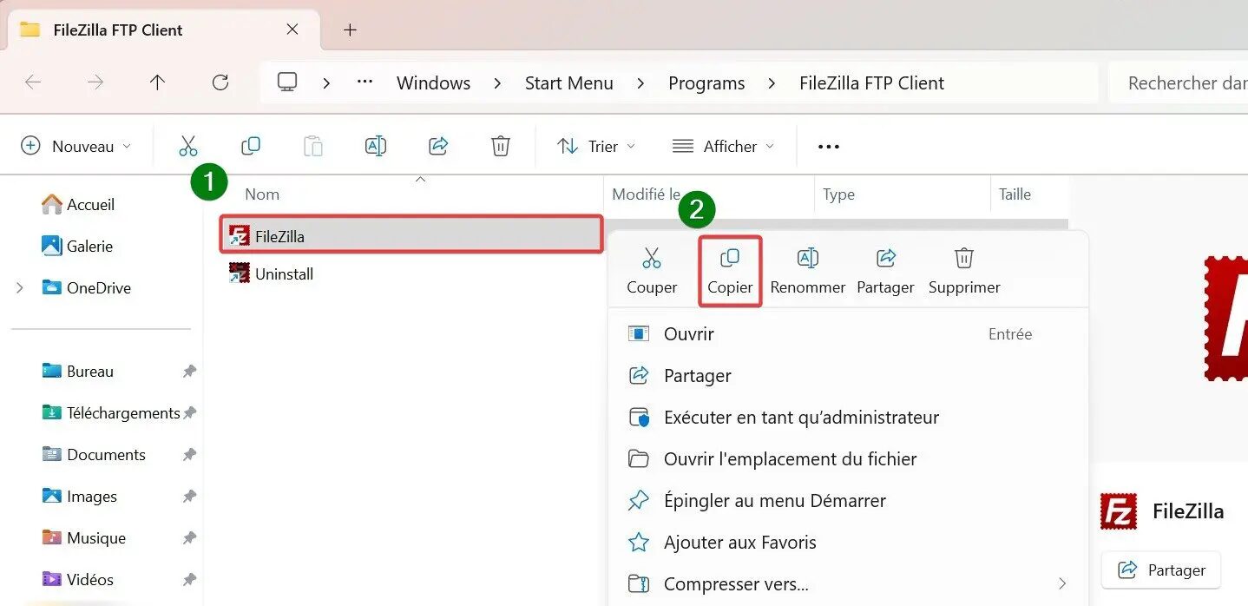
Task: Go up one folder level
Action: [157, 82]
